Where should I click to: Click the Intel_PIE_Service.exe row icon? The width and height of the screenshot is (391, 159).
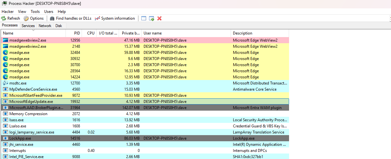pos(5,157)
